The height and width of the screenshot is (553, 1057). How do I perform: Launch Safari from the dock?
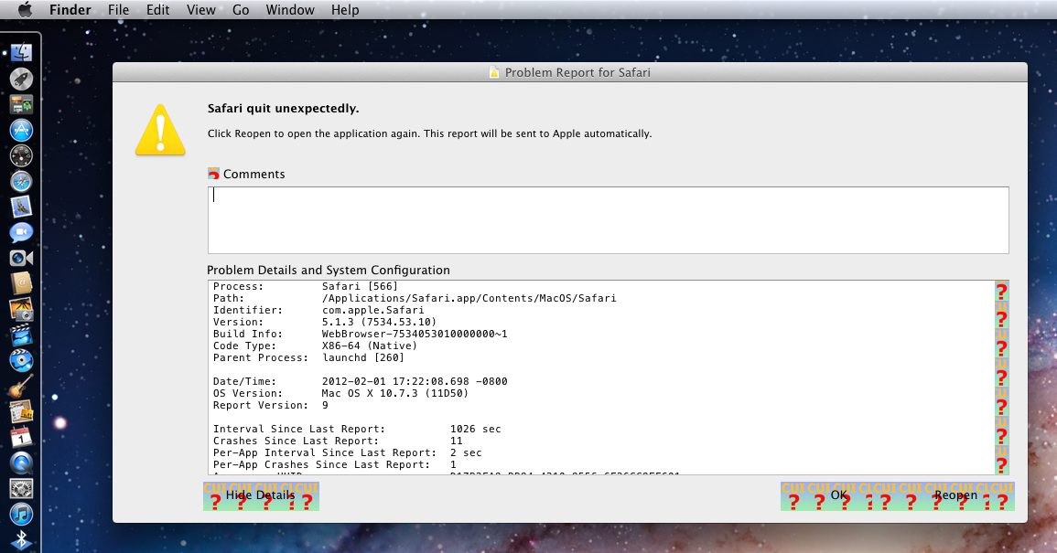click(x=22, y=181)
